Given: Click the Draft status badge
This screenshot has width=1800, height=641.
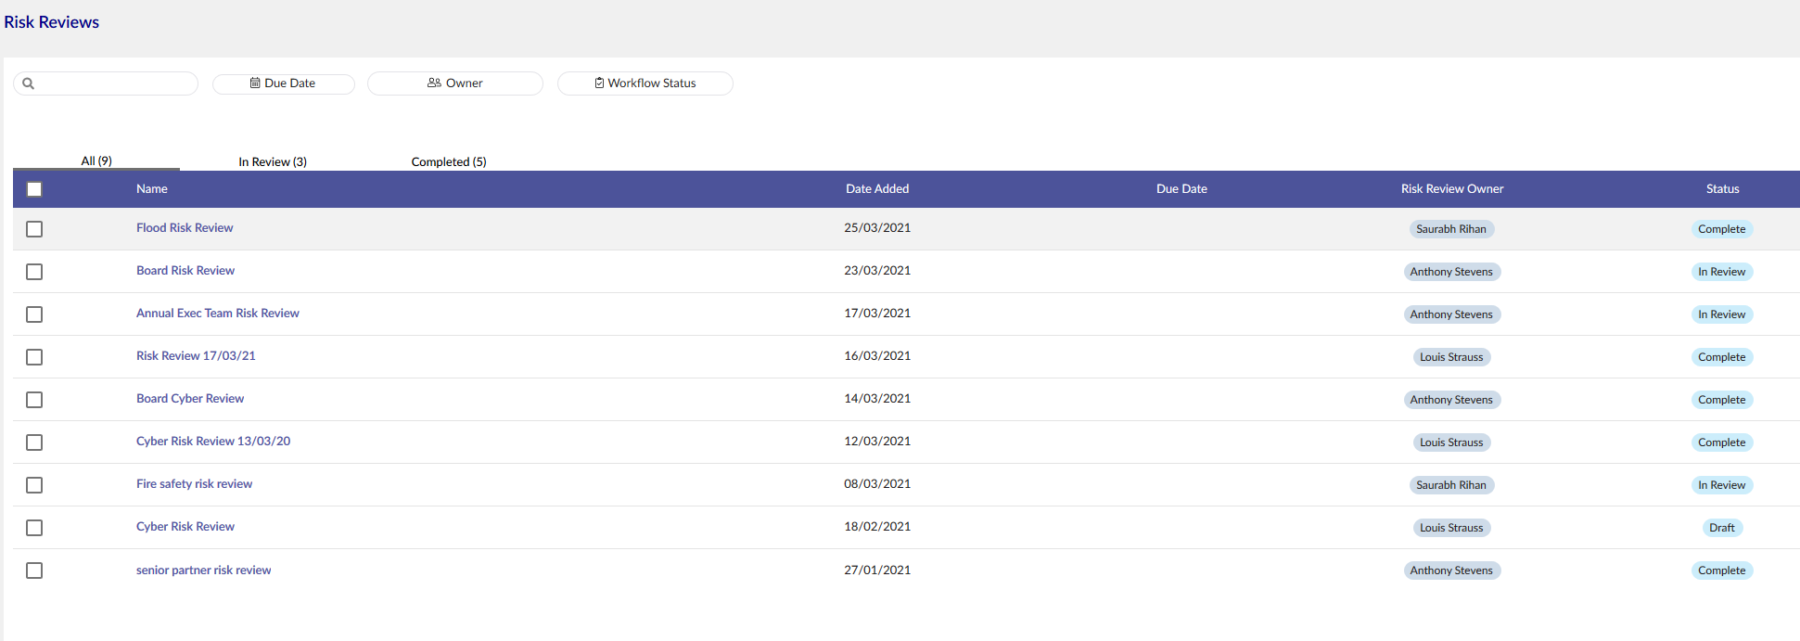Looking at the screenshot, I should 1722,528.
